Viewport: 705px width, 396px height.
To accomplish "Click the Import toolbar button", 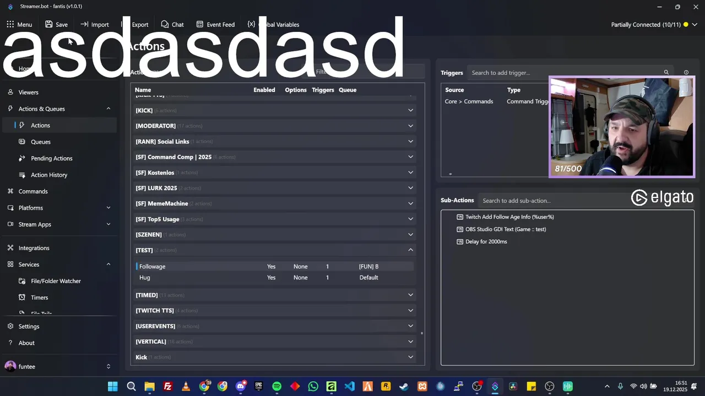I will tap(95, 24).
